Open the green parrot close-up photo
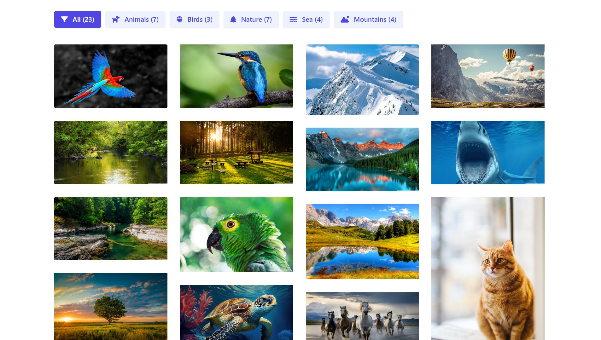This screenshot has width=601, height=340. [236, 234]
